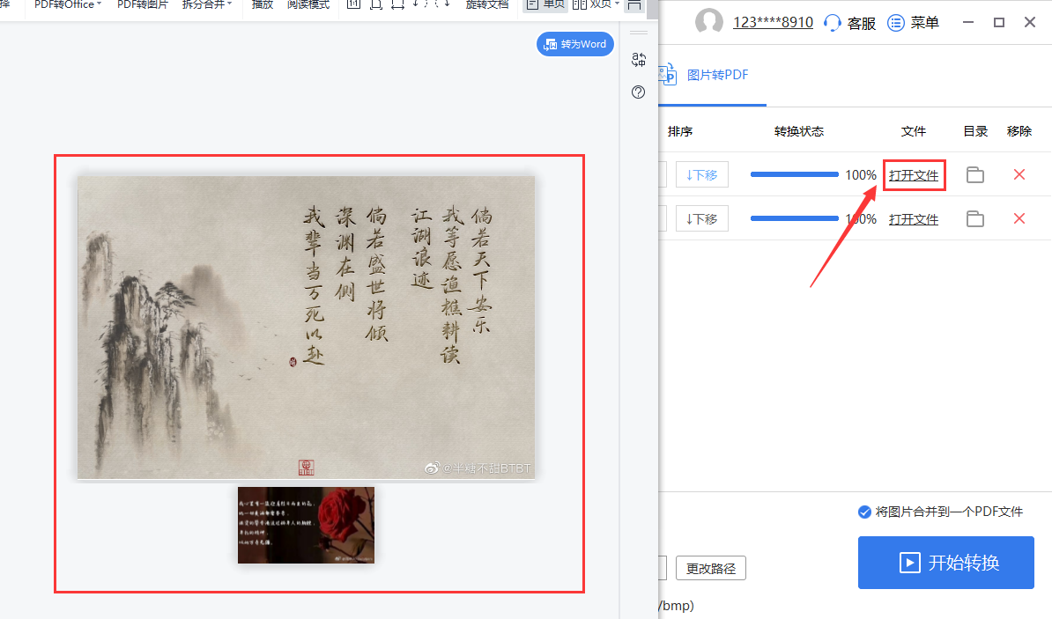Screen dimensions: 1052x619
Task: Select the PDF转图片 toolbar option
Action: pos(142,4)
